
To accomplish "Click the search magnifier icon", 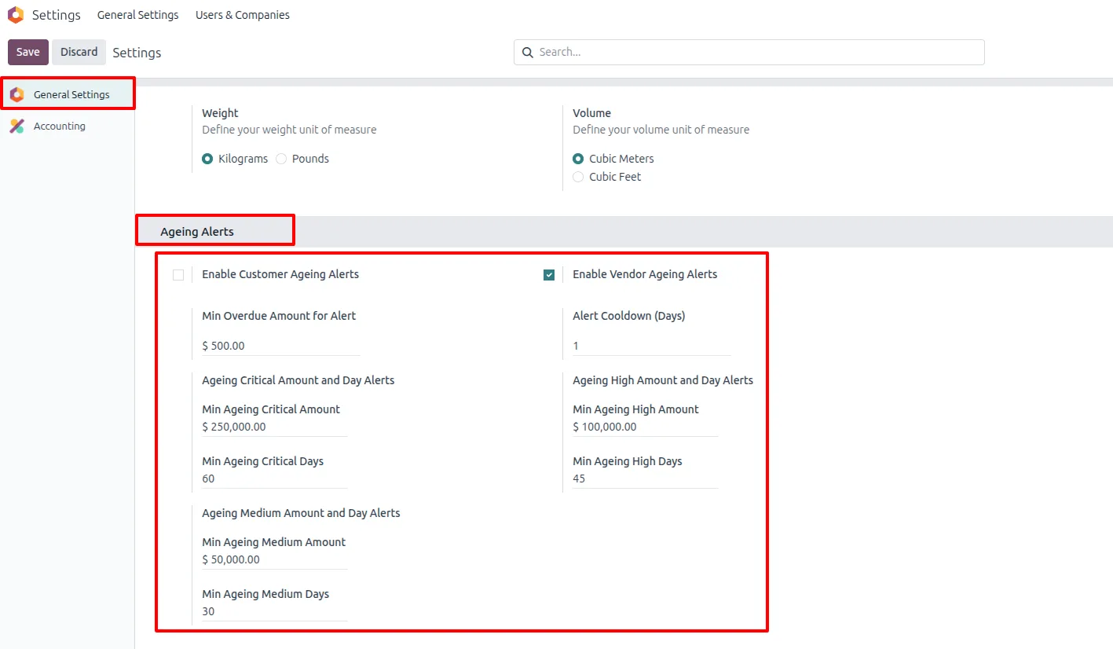I will 528,52.
